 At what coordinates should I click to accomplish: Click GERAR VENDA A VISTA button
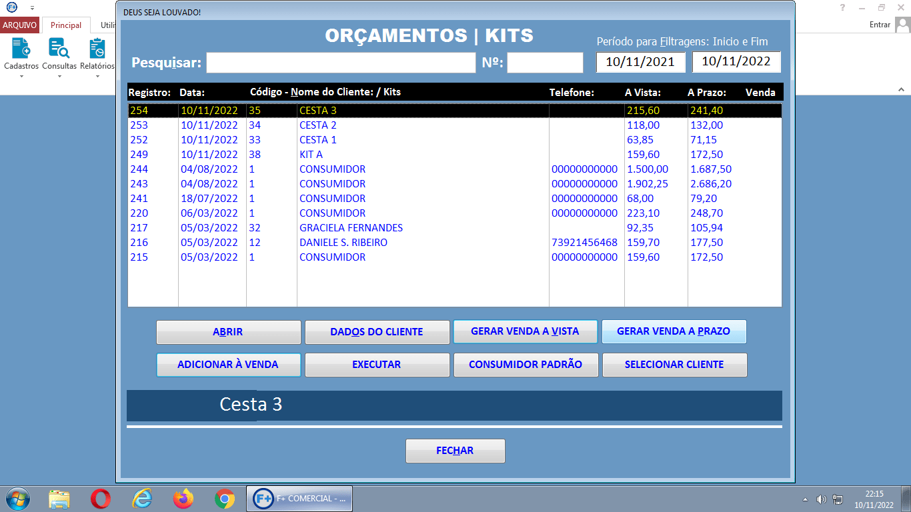click(x=526, y=331)
